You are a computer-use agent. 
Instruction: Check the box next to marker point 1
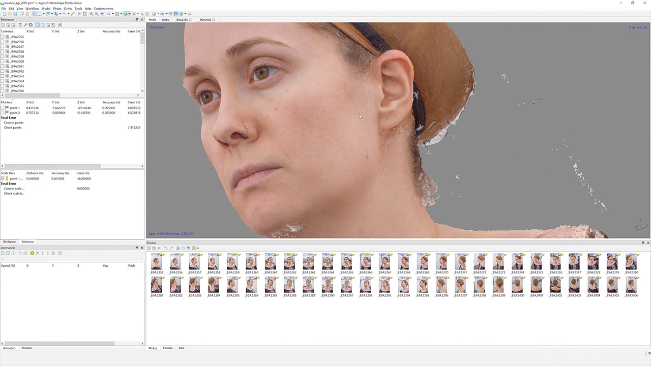[x=3, y=108]
